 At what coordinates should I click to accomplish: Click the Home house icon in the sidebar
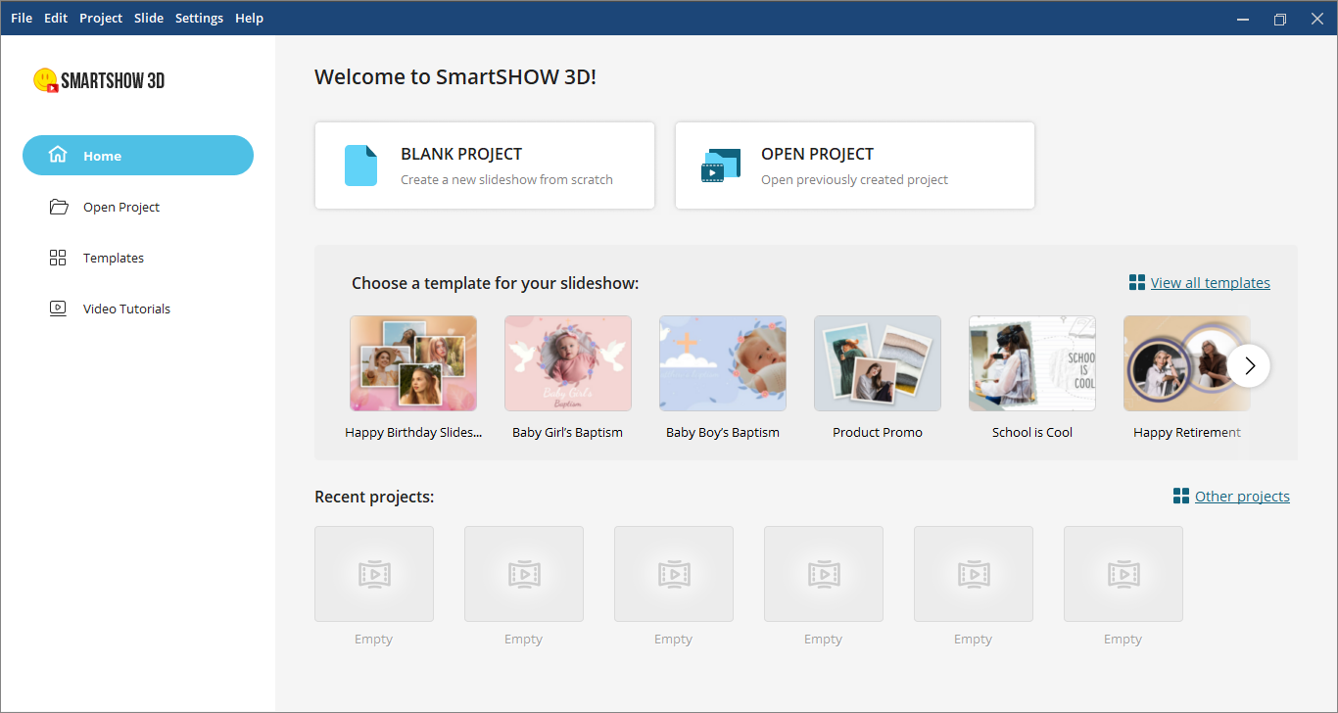[x=58, y=155]
